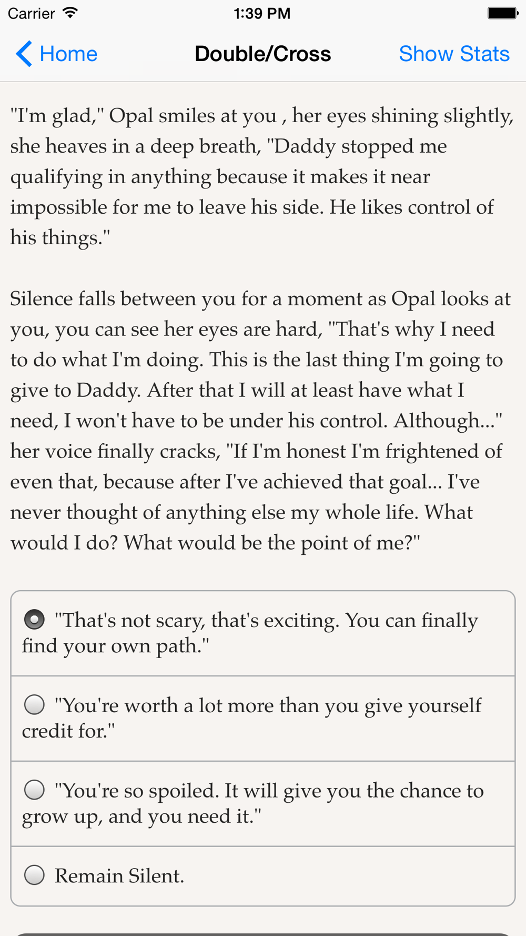Image resolution: width=526 pixels, height=936 pixels.
Task: Choose the "credit for" option row
Action: (x=263, y=719)
